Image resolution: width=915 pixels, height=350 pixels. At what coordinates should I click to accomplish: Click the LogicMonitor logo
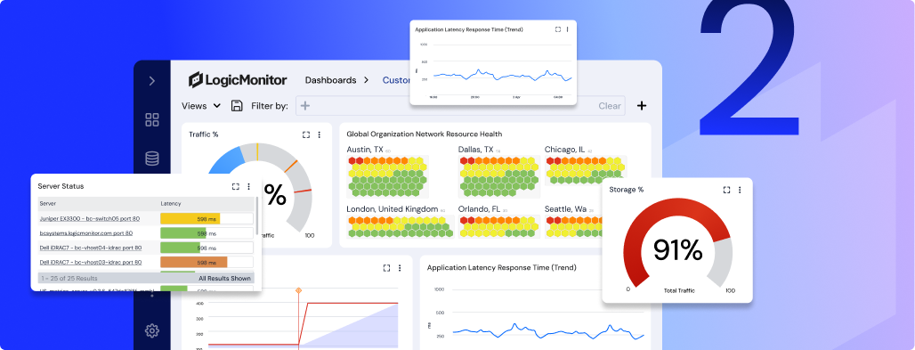(238, 79)
